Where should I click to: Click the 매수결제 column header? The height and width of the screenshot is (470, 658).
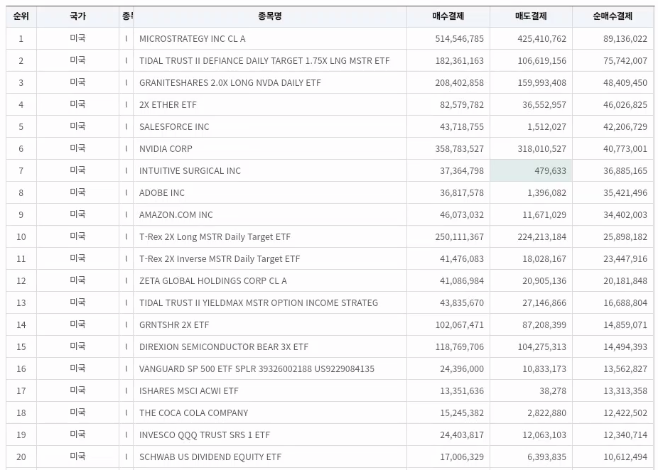(448, 16)
